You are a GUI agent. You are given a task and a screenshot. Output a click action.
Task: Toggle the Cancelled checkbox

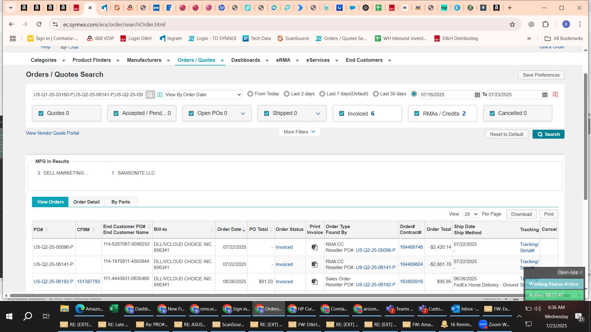[492, 113]
